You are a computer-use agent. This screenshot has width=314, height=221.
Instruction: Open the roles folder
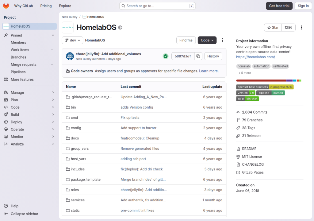(75, 190)
